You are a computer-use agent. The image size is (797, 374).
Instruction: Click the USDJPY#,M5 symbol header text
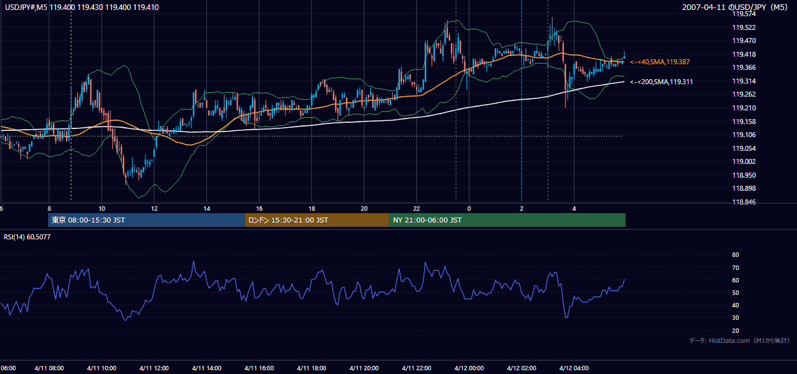(x=81, y=7)
